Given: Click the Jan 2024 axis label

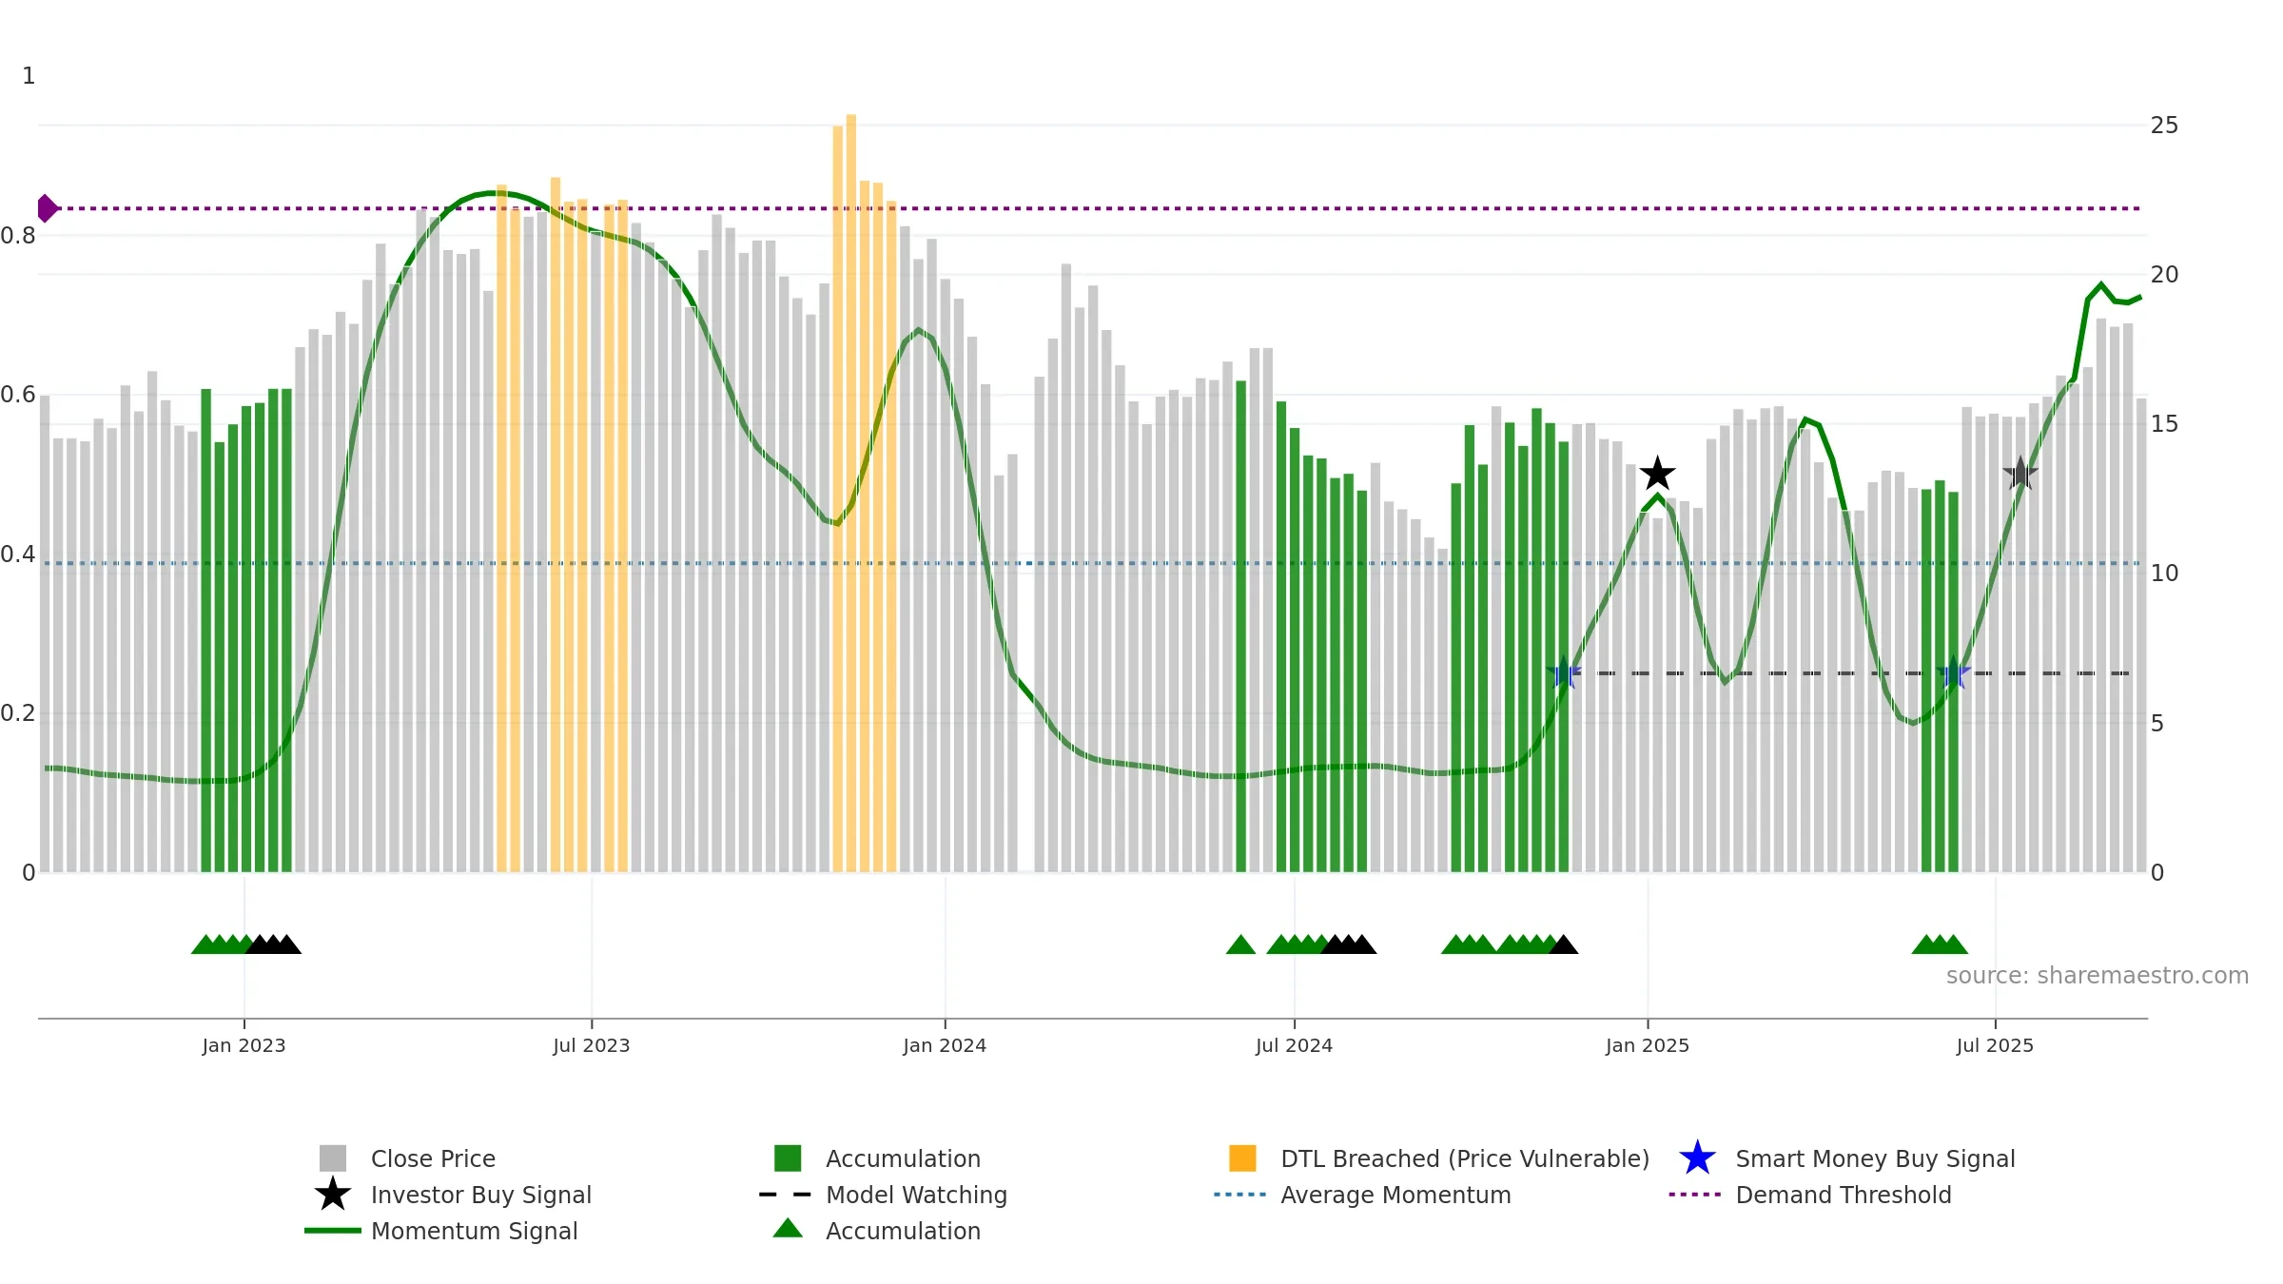Looking at the screenshot, I should click(945, 1045).
